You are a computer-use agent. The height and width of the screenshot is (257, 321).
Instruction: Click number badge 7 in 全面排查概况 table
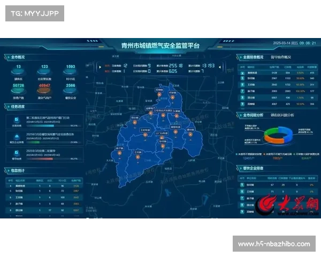pos(242,91)
